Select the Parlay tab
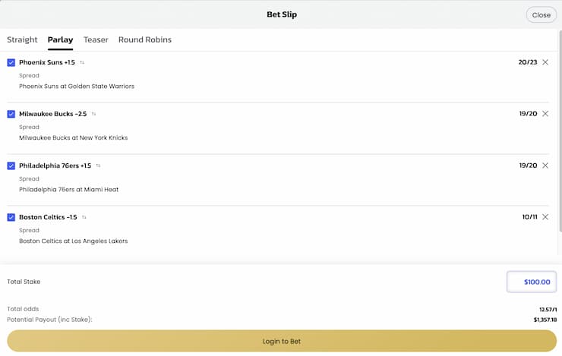 (x=60, y=39)
